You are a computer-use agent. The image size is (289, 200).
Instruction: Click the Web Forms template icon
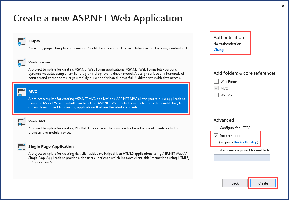tap(21, 63)
